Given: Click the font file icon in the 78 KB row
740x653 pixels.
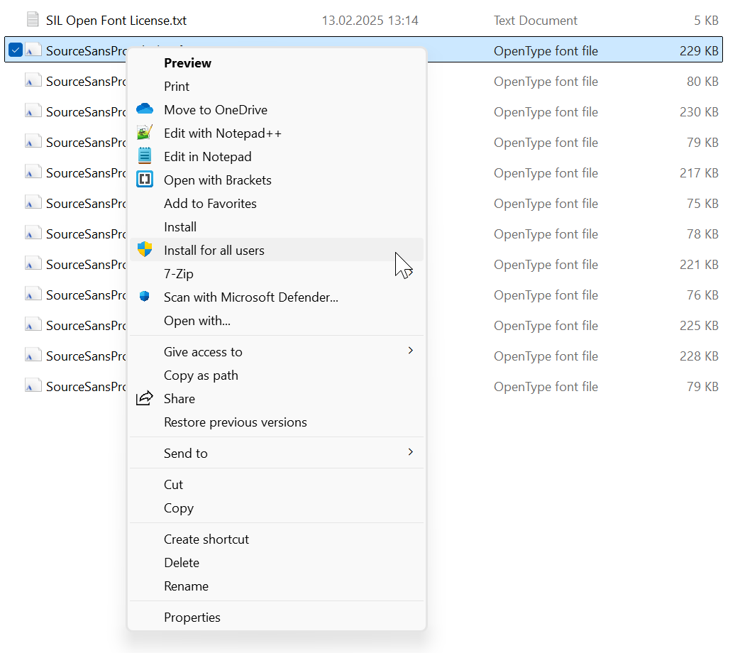Looking at the screenshot, I should point(33,234).
